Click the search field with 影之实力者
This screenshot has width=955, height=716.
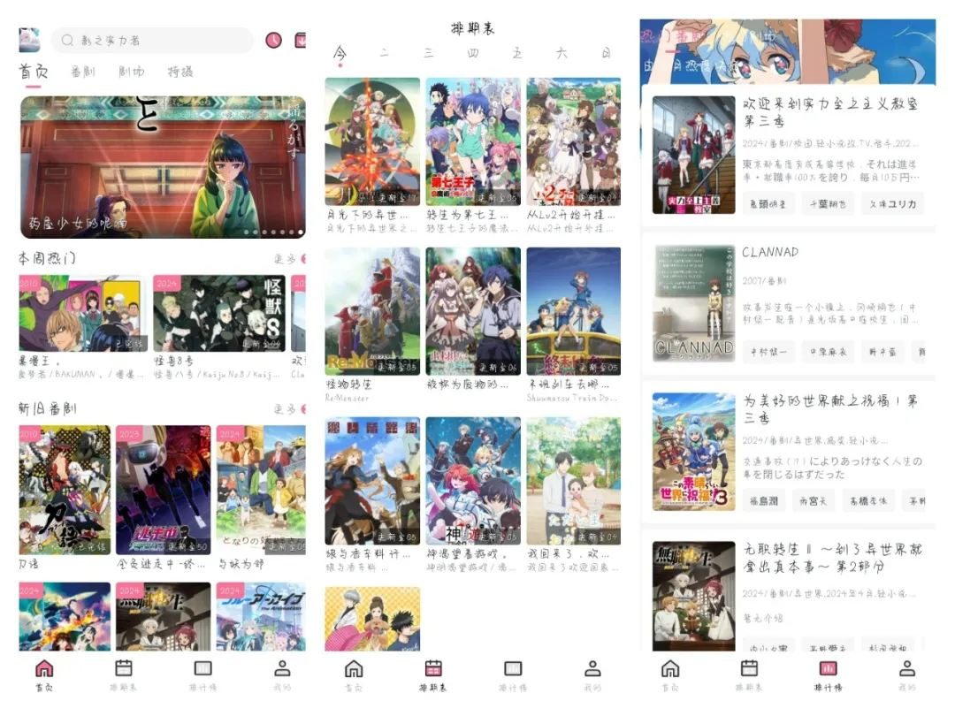153,40
